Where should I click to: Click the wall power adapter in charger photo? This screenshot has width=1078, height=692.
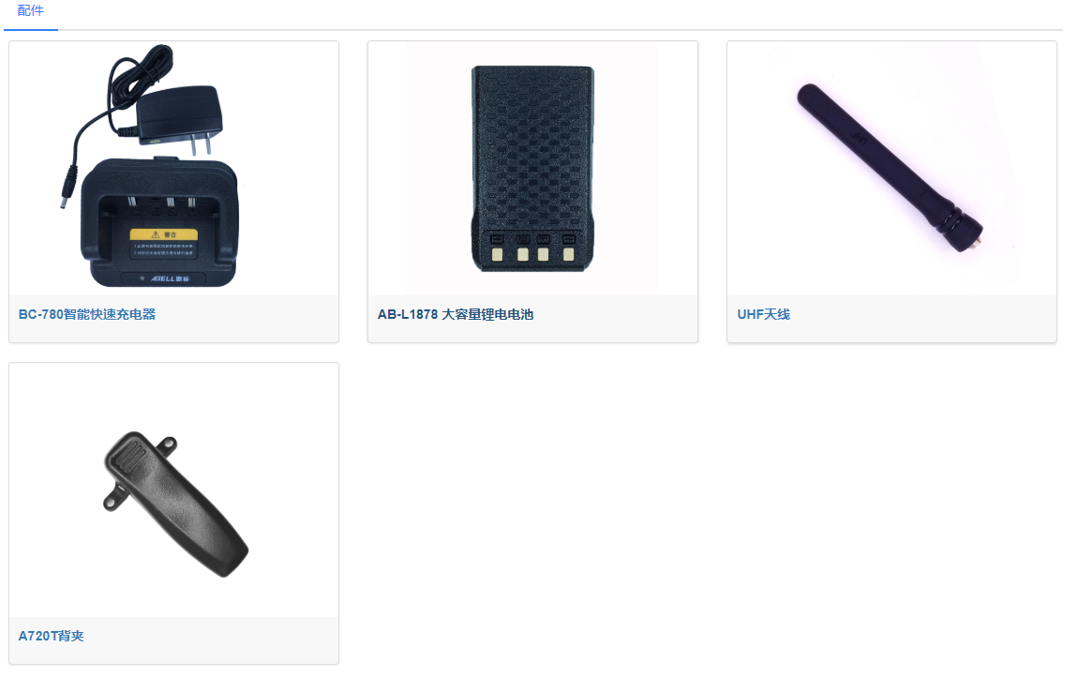[x=181, y=118]
